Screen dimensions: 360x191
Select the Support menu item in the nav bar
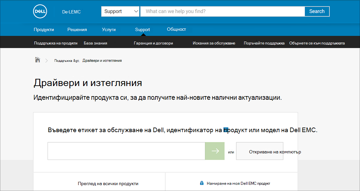pyautogui.click(x=143, y=30)
